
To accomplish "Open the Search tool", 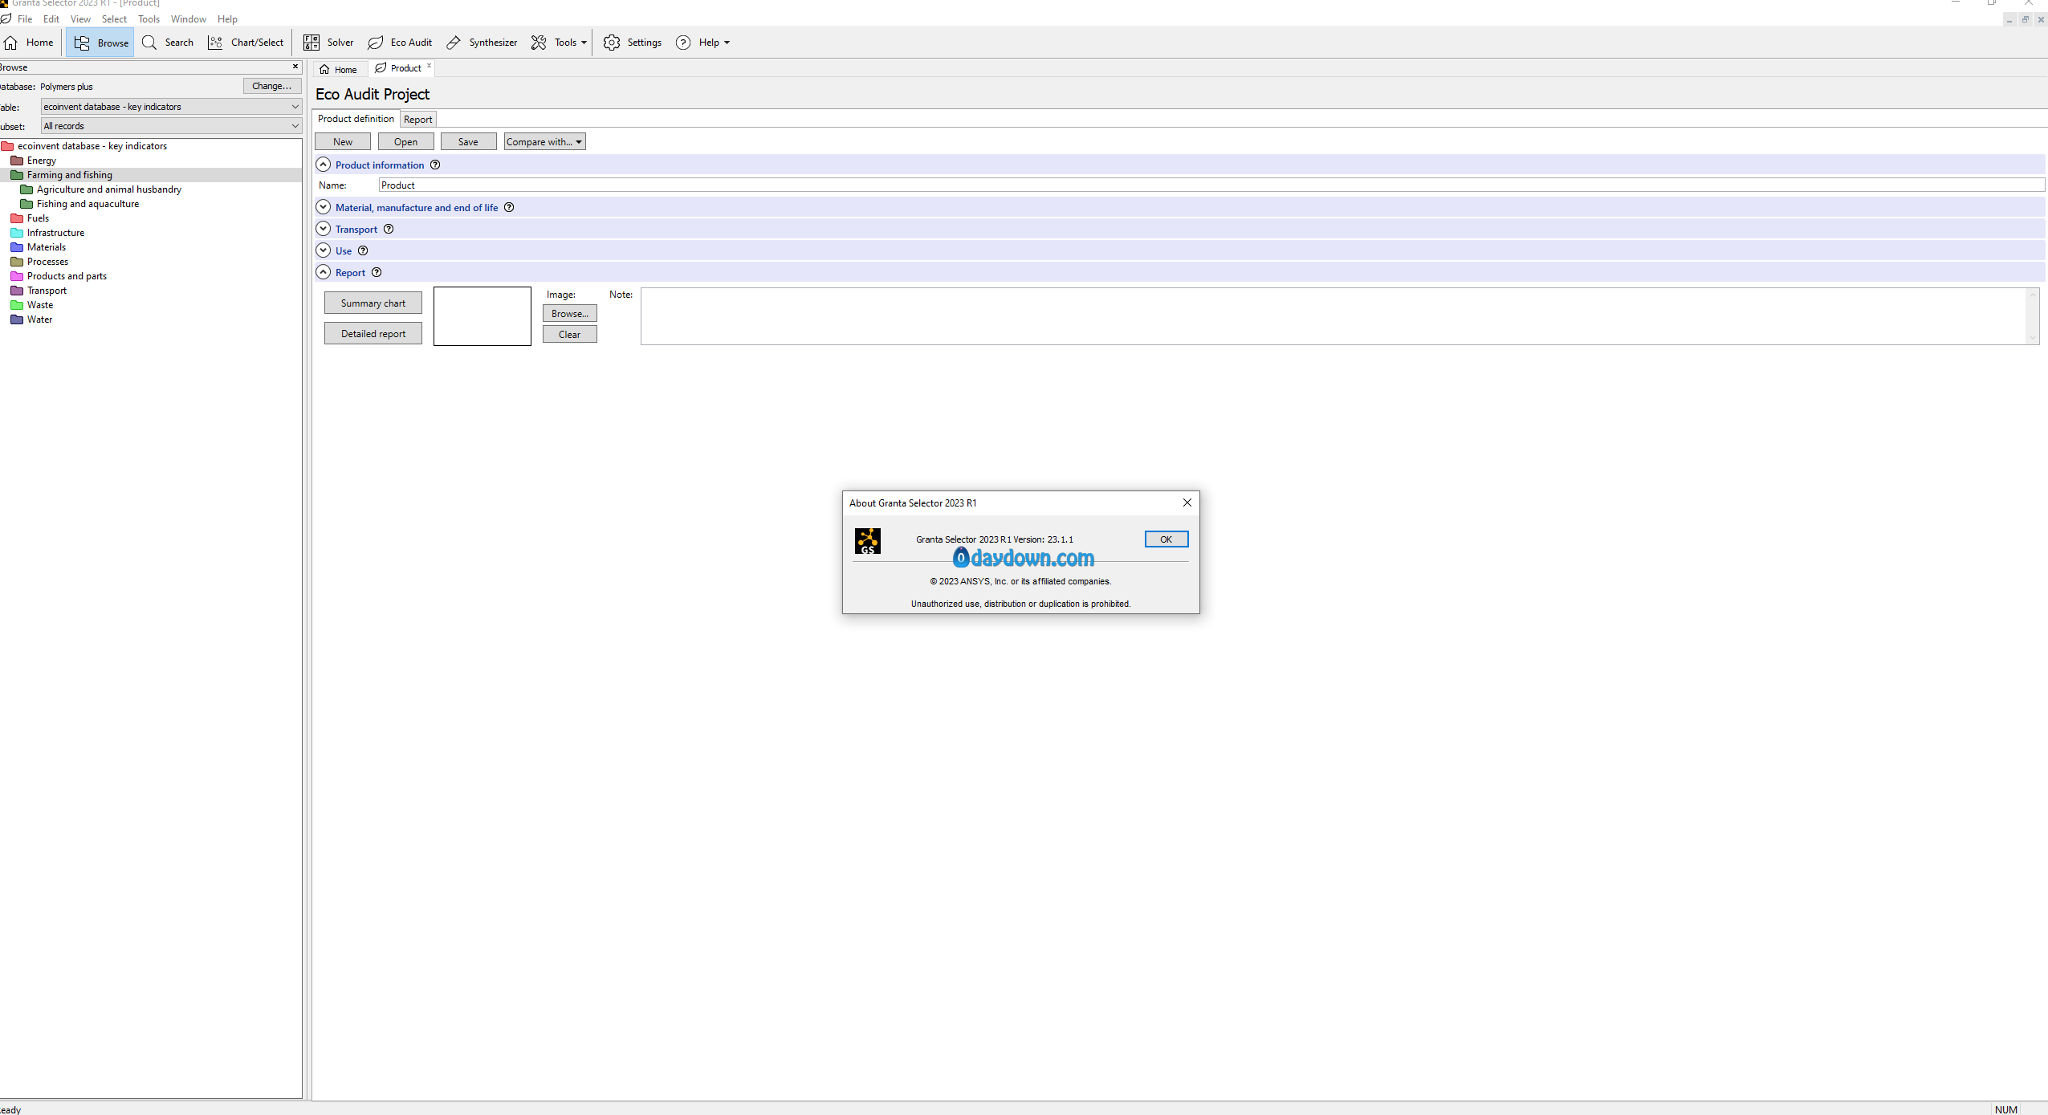I will click(168, 43).
